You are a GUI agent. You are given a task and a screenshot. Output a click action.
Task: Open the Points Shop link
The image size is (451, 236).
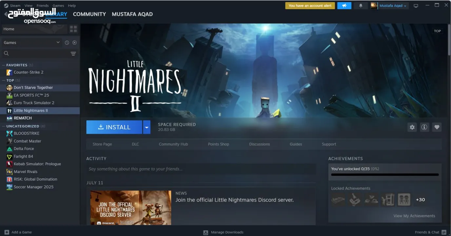pyautogui.click(x=218, y=144)
